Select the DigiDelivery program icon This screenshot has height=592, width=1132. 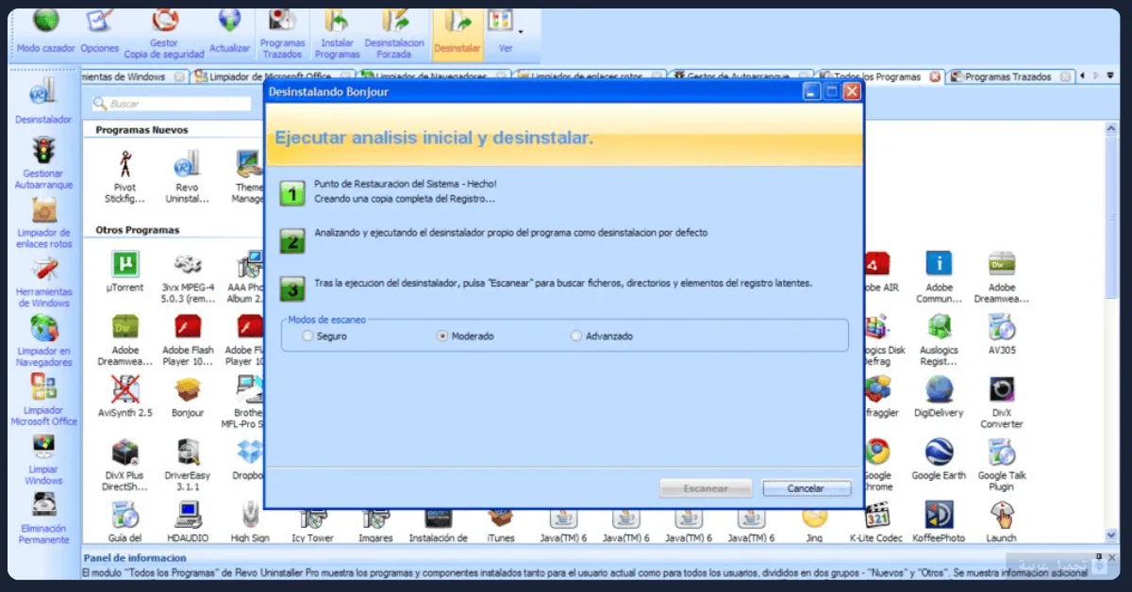pyautogui.click(x=939, y=397)
